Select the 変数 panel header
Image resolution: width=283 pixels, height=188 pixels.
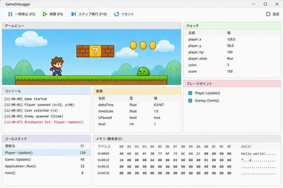coord(137,91)
